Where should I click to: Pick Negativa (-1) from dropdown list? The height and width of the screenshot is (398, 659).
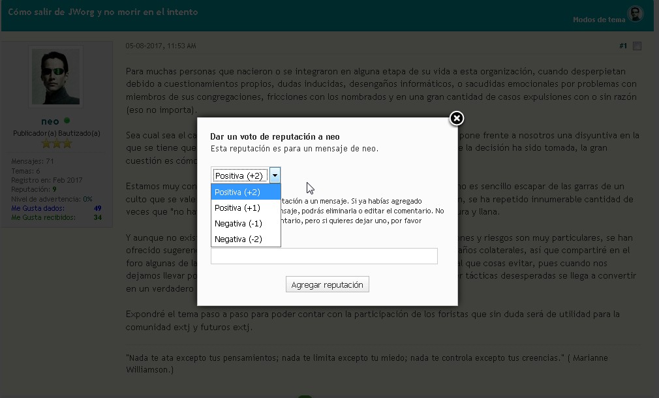point(245,223)
